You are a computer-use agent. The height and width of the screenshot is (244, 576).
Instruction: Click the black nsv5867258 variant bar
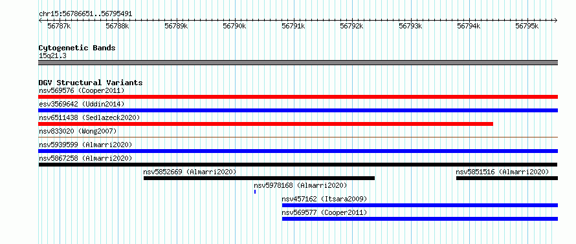point(298,165)
